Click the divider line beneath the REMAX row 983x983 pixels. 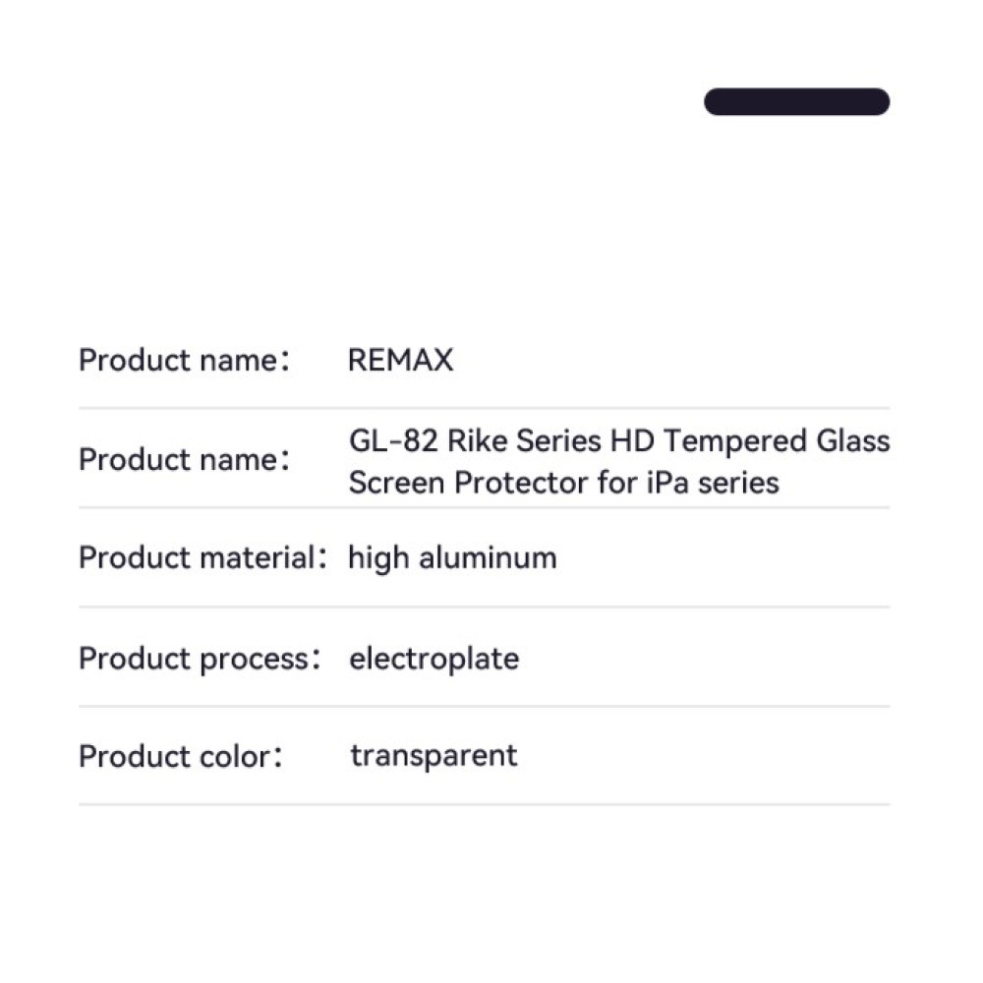tap(484, 408)
